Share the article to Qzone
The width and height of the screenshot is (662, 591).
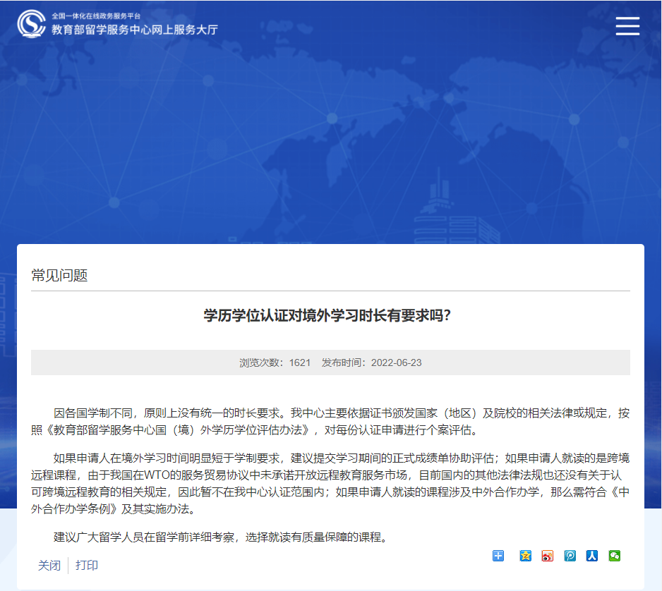click(525, 556)
